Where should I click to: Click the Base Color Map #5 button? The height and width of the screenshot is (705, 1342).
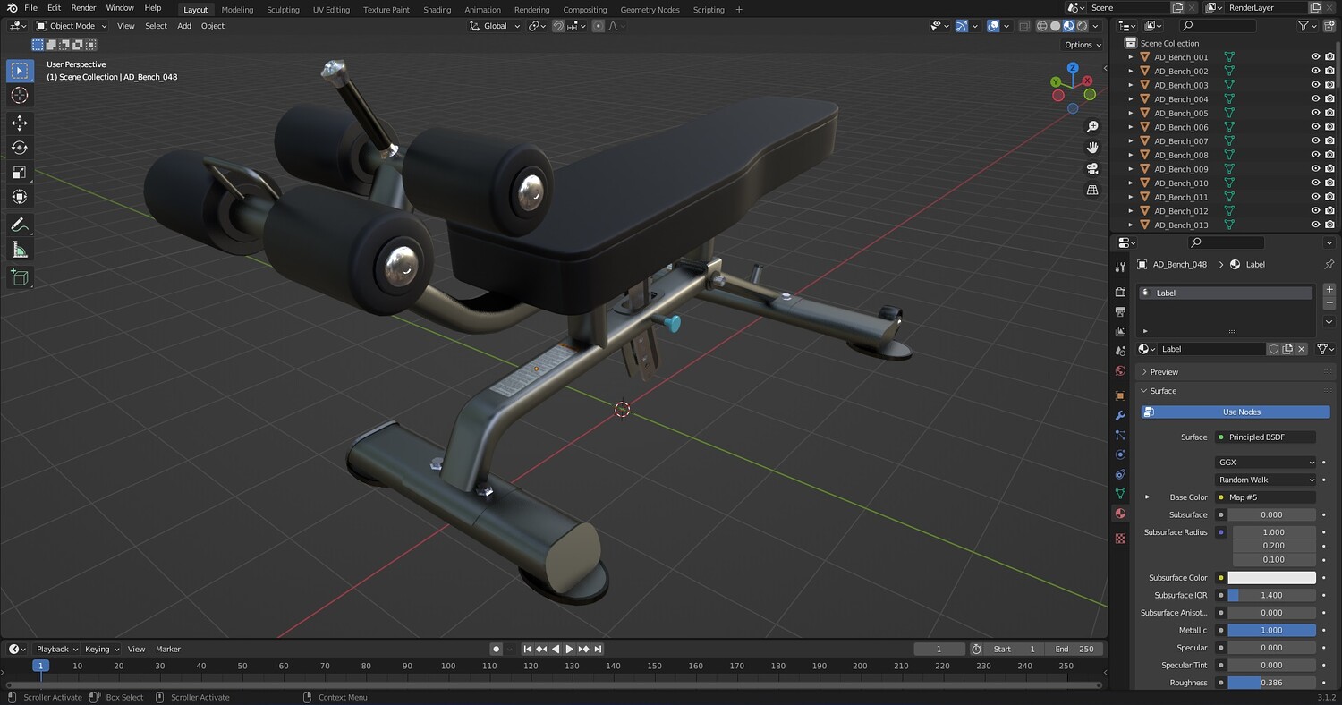[x=1266, y=497]
